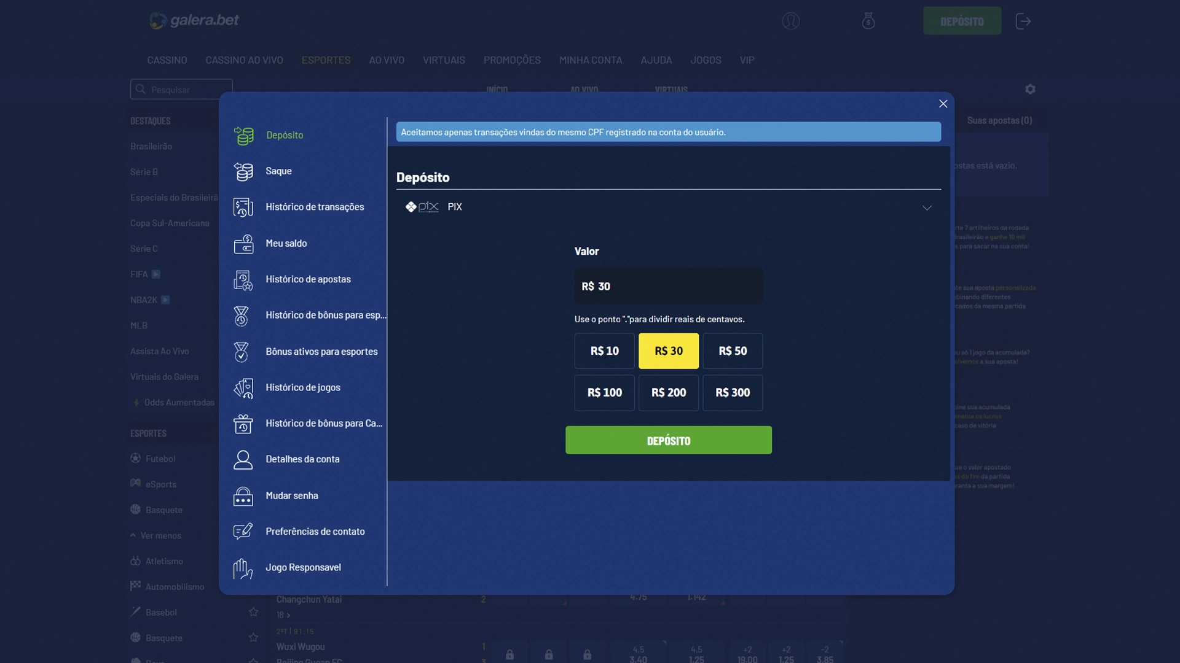Open Saque in the account menu
The height and width of the screenshot is (663, 1180).
(x=278, y=171)
